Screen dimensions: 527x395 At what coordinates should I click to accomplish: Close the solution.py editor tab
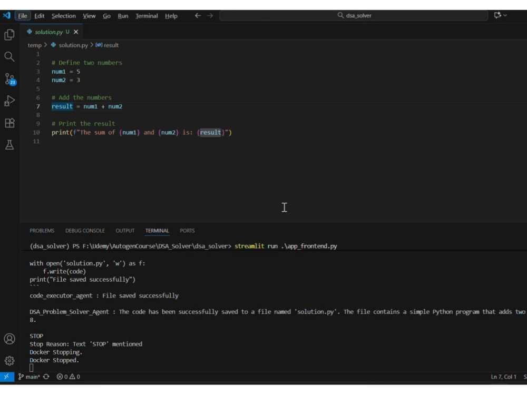[76, 32]
